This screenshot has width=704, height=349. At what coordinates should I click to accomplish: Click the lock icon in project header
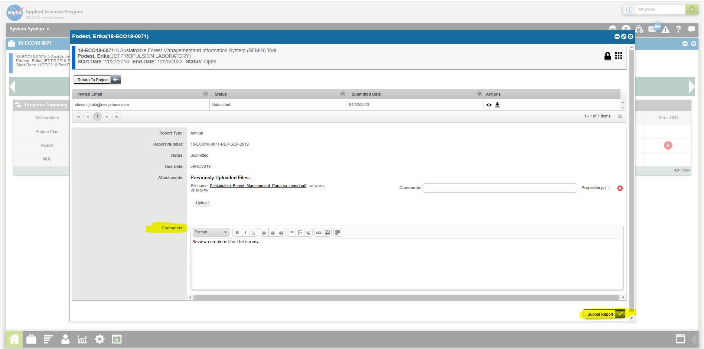(607, 56)
